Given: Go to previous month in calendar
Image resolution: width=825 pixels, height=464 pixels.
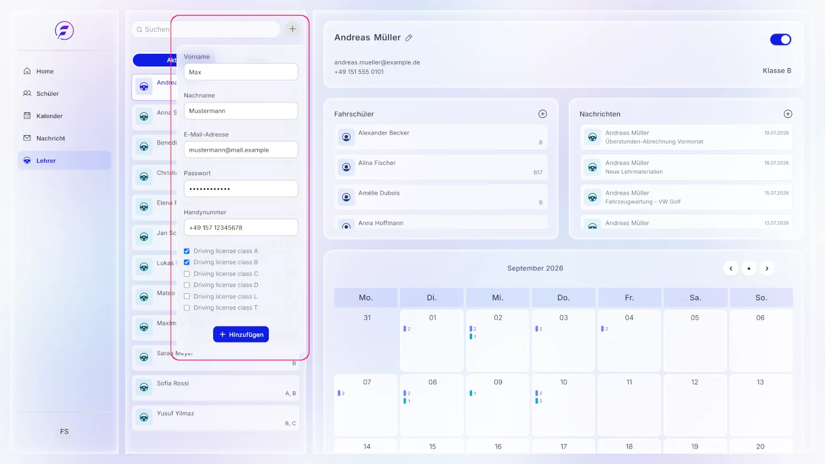Looking at the screenshot, I should (x=730, y=268).
